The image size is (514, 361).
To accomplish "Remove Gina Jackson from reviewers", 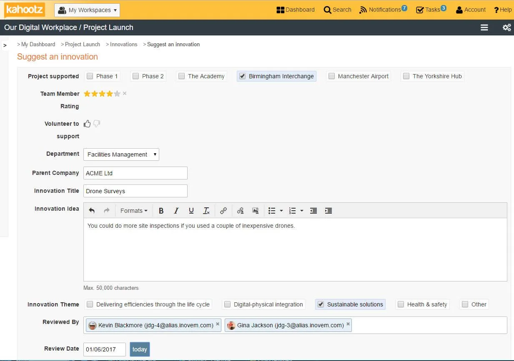I will click(x=348, y=324).
